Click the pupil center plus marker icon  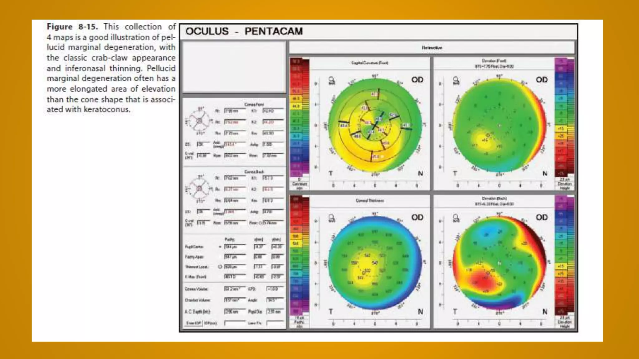tap(220, 247)
